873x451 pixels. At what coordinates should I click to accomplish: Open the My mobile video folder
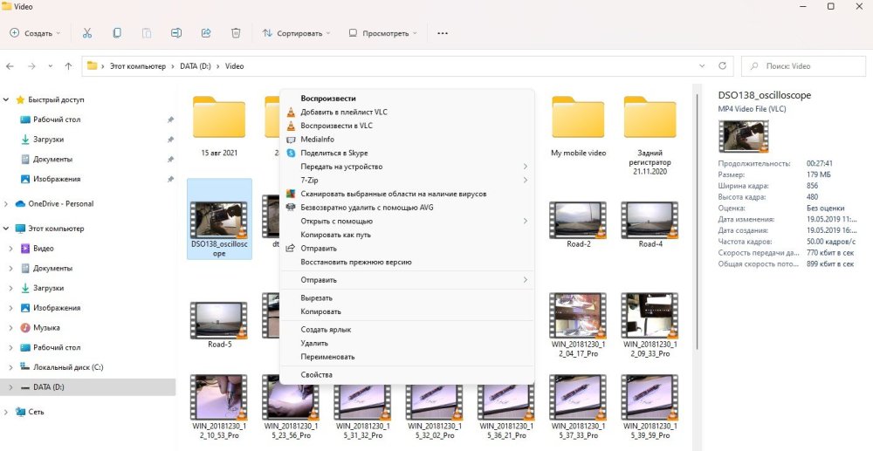click(578, 118)
